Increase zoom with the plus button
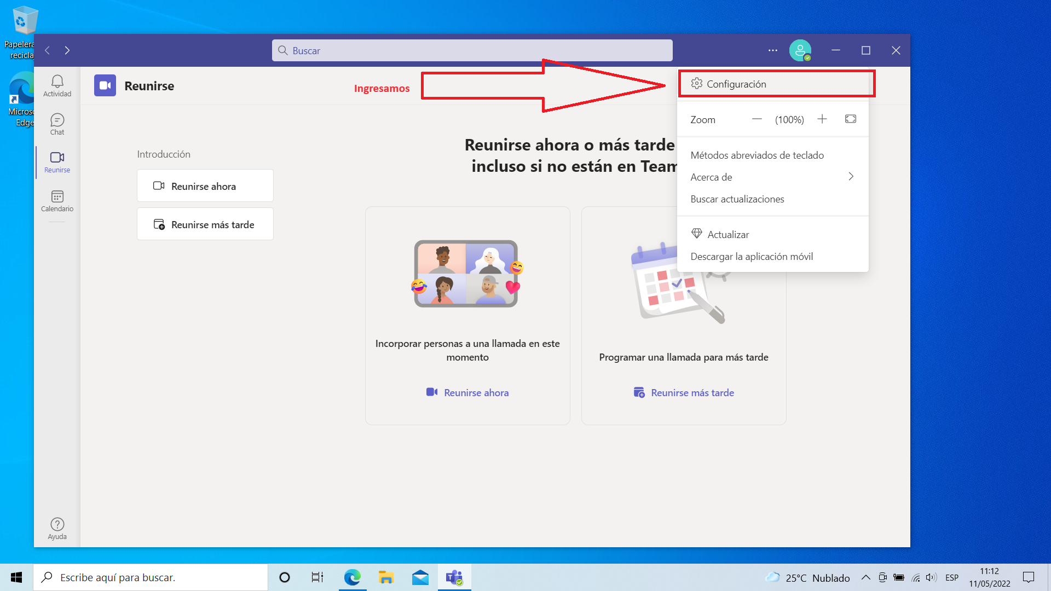Viewport: 1051px width, 591px height. pos(822,119)
